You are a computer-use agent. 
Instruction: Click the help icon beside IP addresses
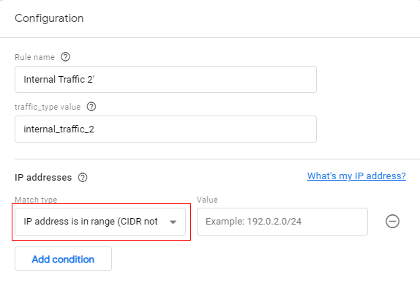pos(83,177)
